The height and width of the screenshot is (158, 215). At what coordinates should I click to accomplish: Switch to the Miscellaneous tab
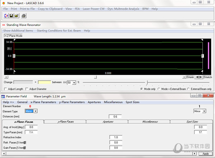(x=149, y=122)
